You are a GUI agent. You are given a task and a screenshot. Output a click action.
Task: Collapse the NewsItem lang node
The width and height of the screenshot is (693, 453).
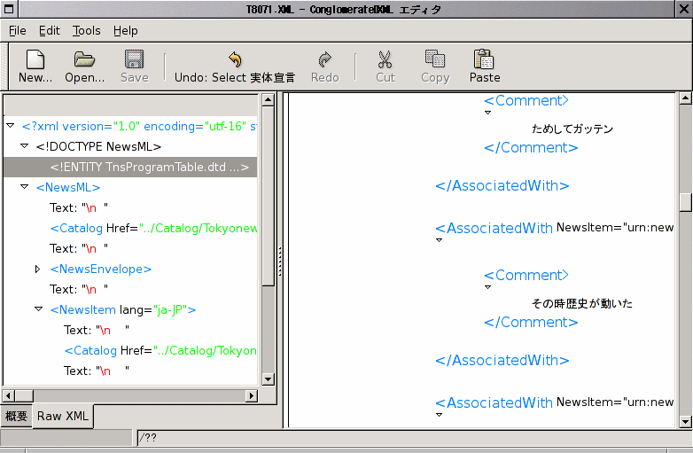(39, 309)
